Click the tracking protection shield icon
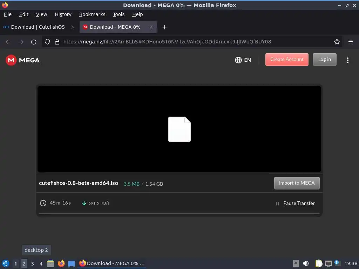 click(47, 42)
